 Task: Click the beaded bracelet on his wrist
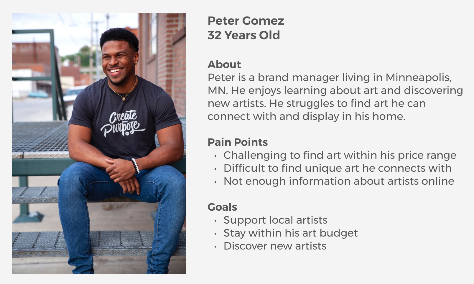point(135,166)
